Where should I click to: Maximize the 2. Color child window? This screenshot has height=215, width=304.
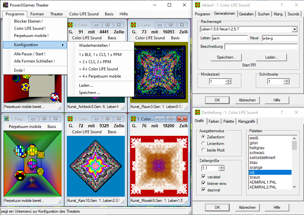pos(171,25)
